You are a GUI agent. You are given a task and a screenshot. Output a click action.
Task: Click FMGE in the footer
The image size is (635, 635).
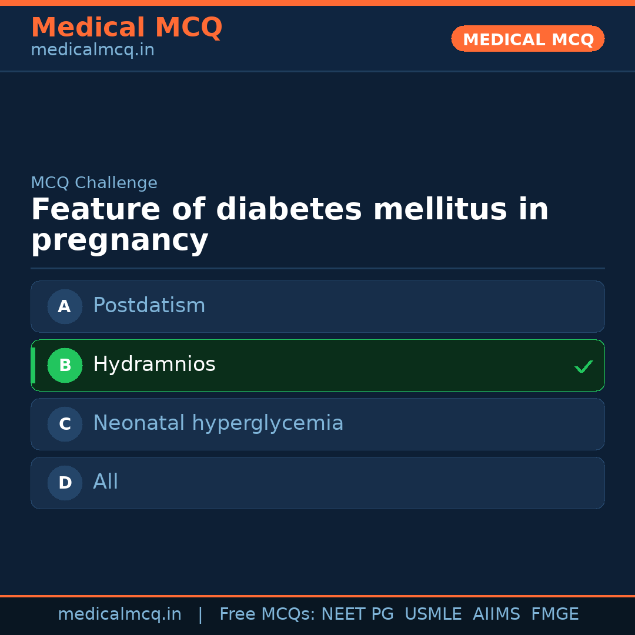click(x=554, y=614)
